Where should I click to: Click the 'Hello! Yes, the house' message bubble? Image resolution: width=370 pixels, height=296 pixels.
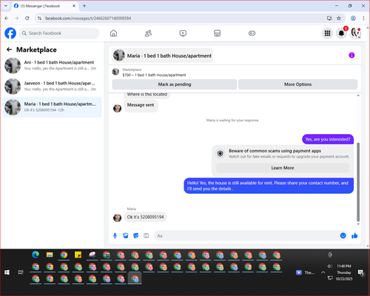click(269, 186)
